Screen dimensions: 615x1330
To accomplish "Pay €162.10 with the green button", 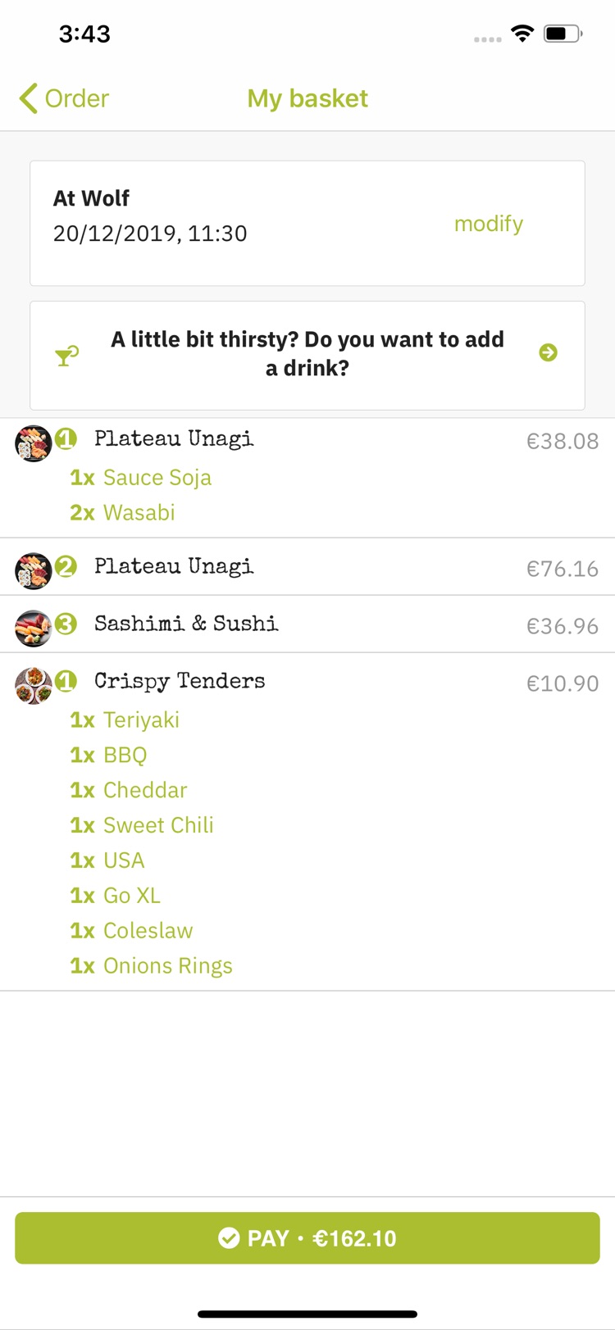I will pyautogui.click(x=307, y=1237).
